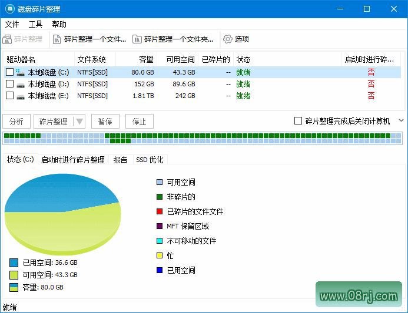This screenshot has width=408, height=313.
Task: Click the 碎片整理一个文件夹 folder icon
Action: point(137,39)
